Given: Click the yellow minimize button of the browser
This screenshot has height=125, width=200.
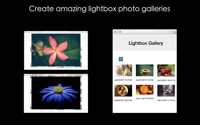Looking at the screenshot, I should tap(118, 32).
